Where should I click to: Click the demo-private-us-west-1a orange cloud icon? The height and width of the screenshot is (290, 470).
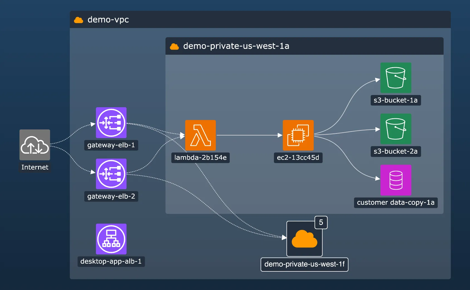click(174, 46)
